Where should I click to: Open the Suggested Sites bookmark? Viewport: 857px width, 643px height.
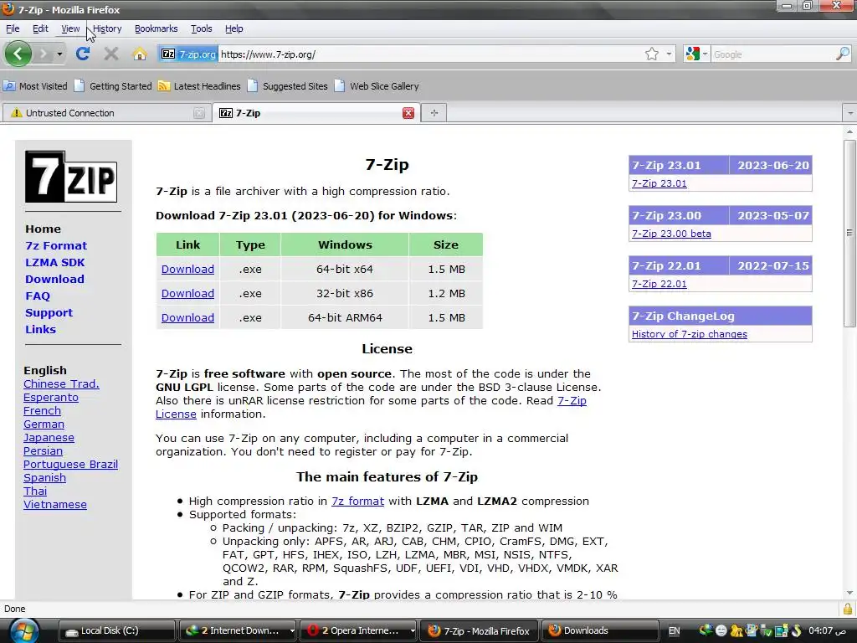click(288, 86)
